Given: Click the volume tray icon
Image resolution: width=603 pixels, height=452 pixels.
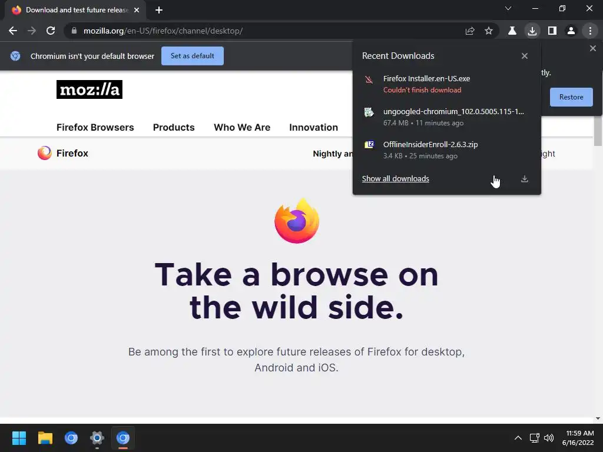Looking at the screenshot, I should click(x=549, y=438).
